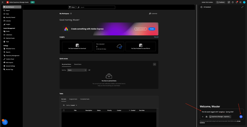Click the Adobe logo in header

click(x=8, y=2)
